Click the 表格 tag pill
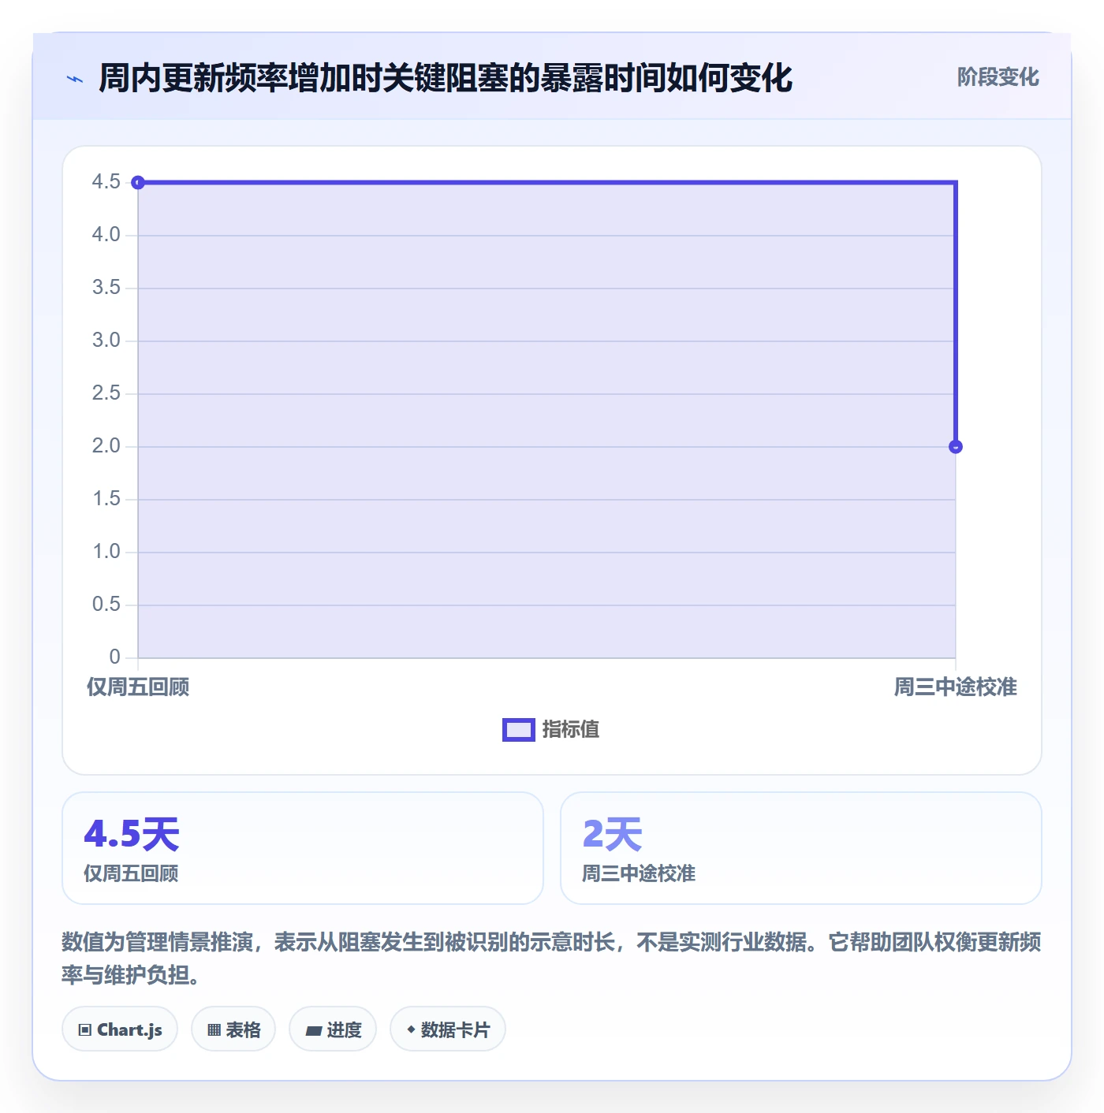Viewport: 1104px width, 1113px height. [x=233, y=1029]
